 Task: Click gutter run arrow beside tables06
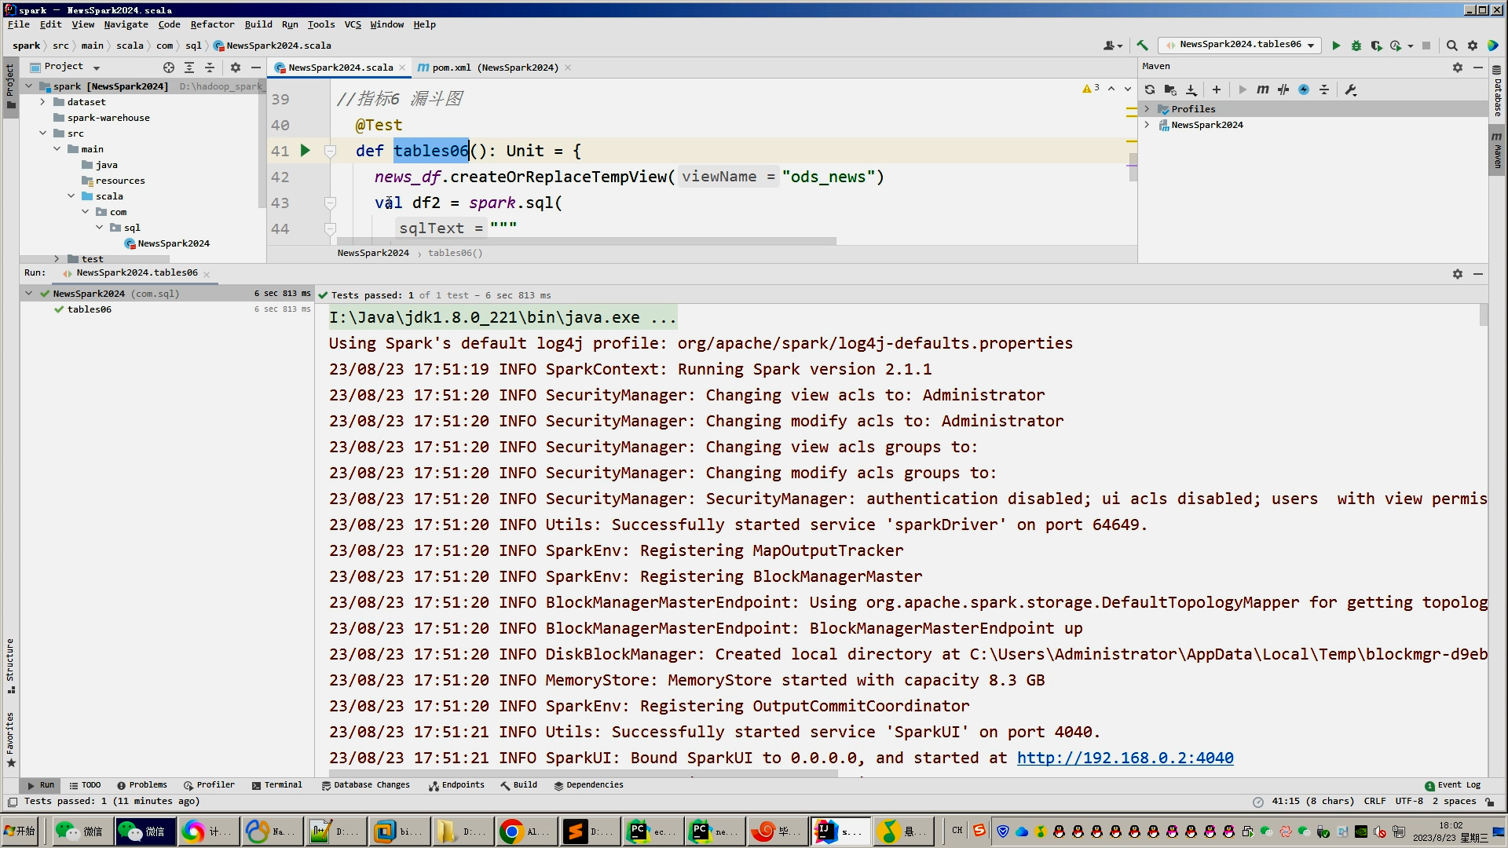tap(306, 151)
